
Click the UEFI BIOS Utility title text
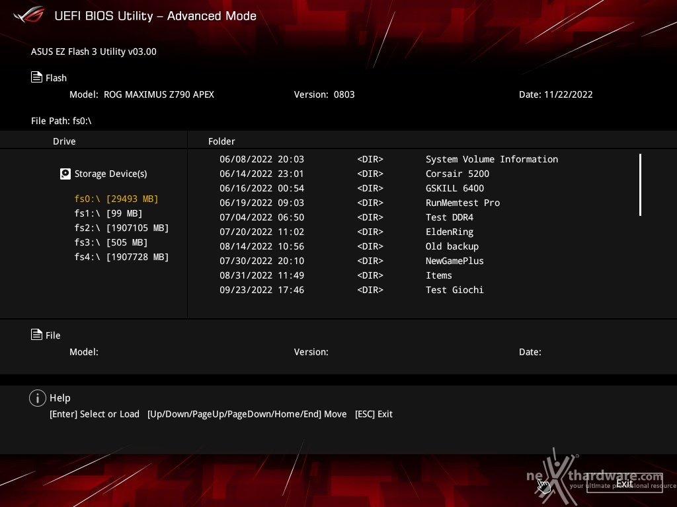(155, 16)
